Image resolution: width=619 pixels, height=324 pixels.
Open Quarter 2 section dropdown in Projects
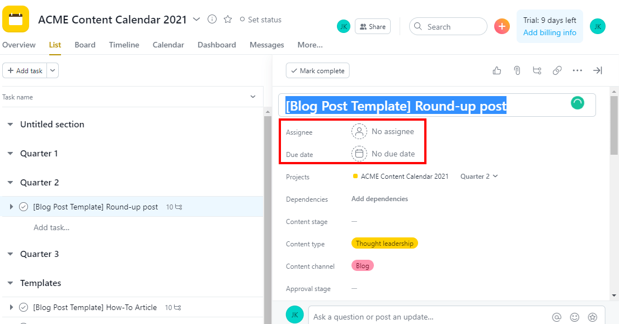coord(479,176)
